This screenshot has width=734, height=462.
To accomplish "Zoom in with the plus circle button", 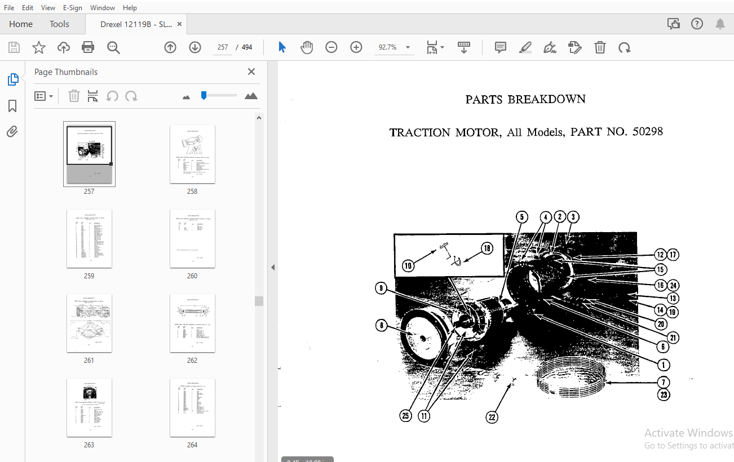I will pos(356,47).
